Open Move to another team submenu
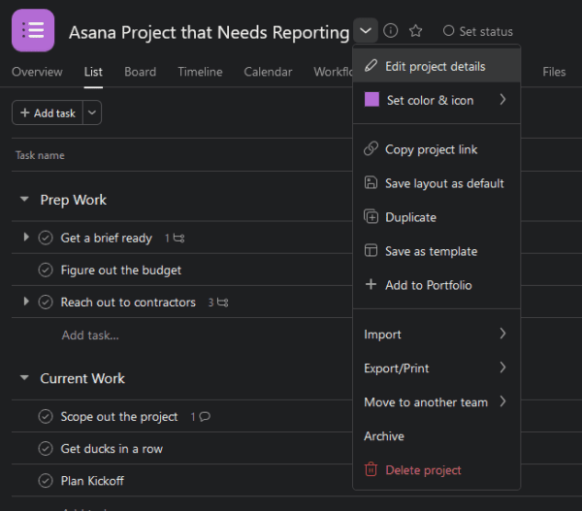Image resolution: width=582 pixels, height=511 pixels. coord(436,402)
